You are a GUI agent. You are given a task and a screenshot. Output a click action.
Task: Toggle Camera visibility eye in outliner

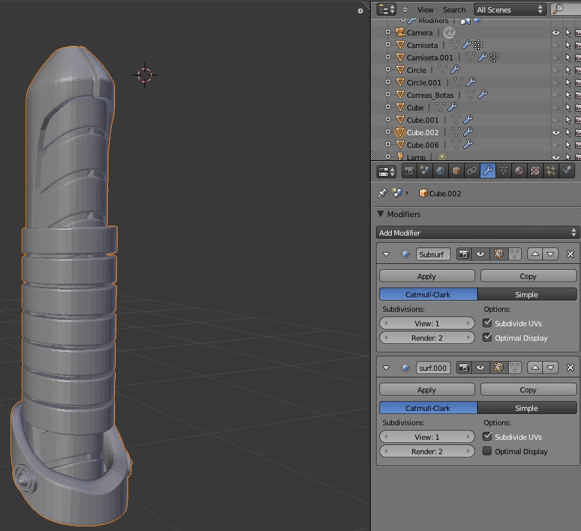[556, 33]
